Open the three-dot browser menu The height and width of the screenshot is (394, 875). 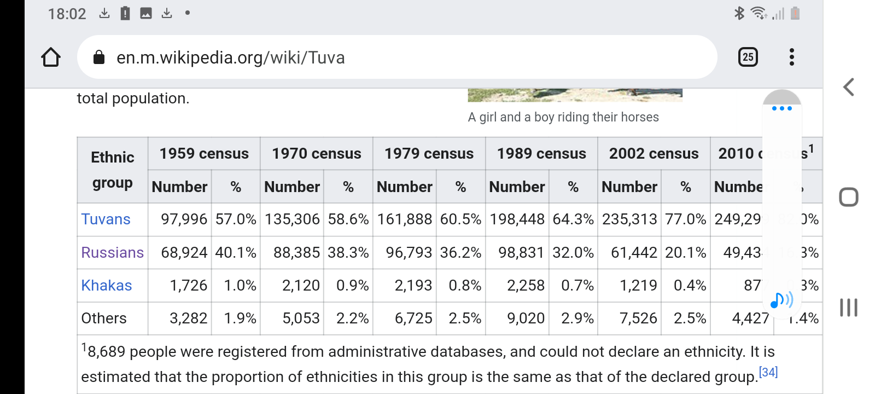coord(791,57)
